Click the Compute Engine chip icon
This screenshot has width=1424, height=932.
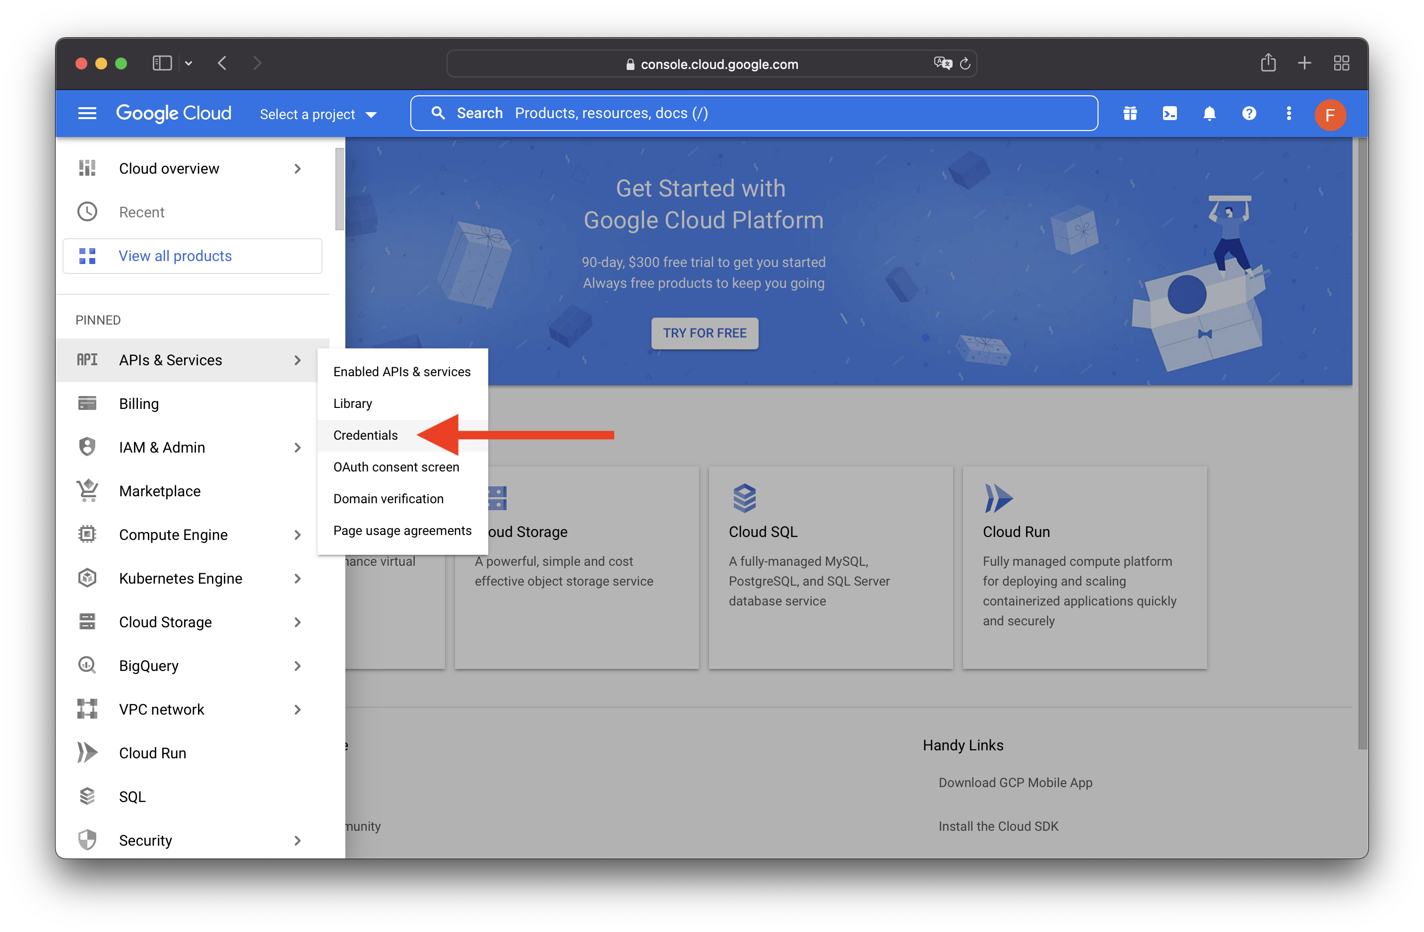click(87, 534)
